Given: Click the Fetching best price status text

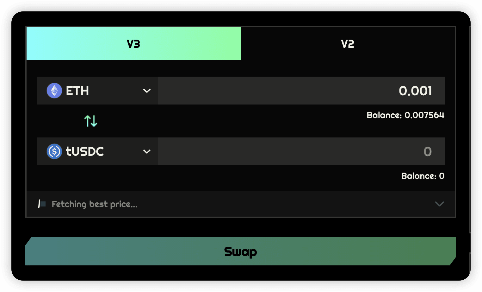Looking at the screenshot, I should pos(95,204).
